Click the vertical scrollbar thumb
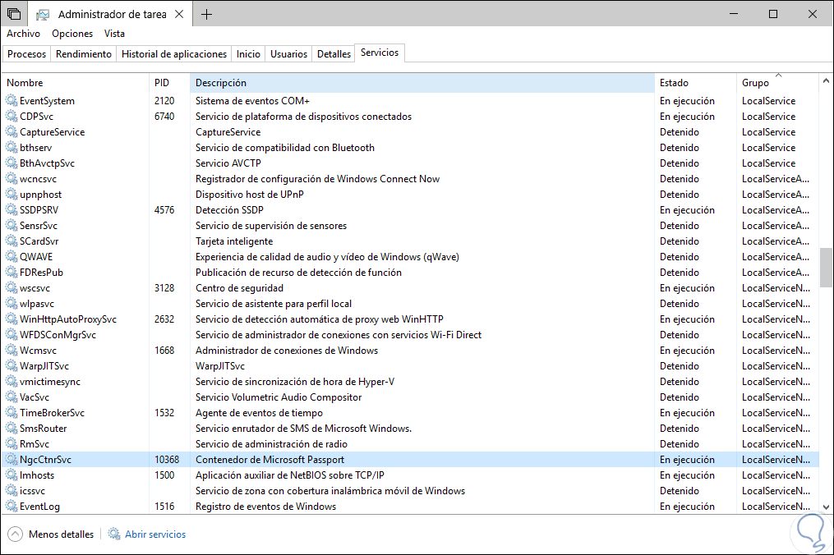Viewport: 834px width, 555px height. 826,268
